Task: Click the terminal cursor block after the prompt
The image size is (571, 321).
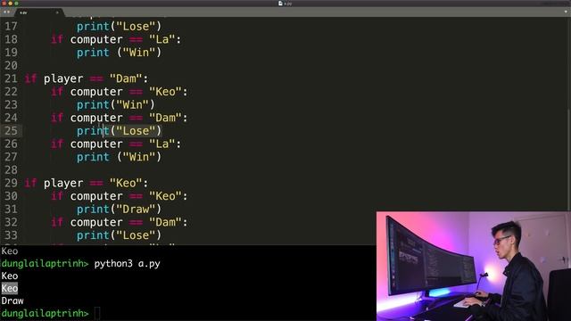Action: (x=97, y=313)
